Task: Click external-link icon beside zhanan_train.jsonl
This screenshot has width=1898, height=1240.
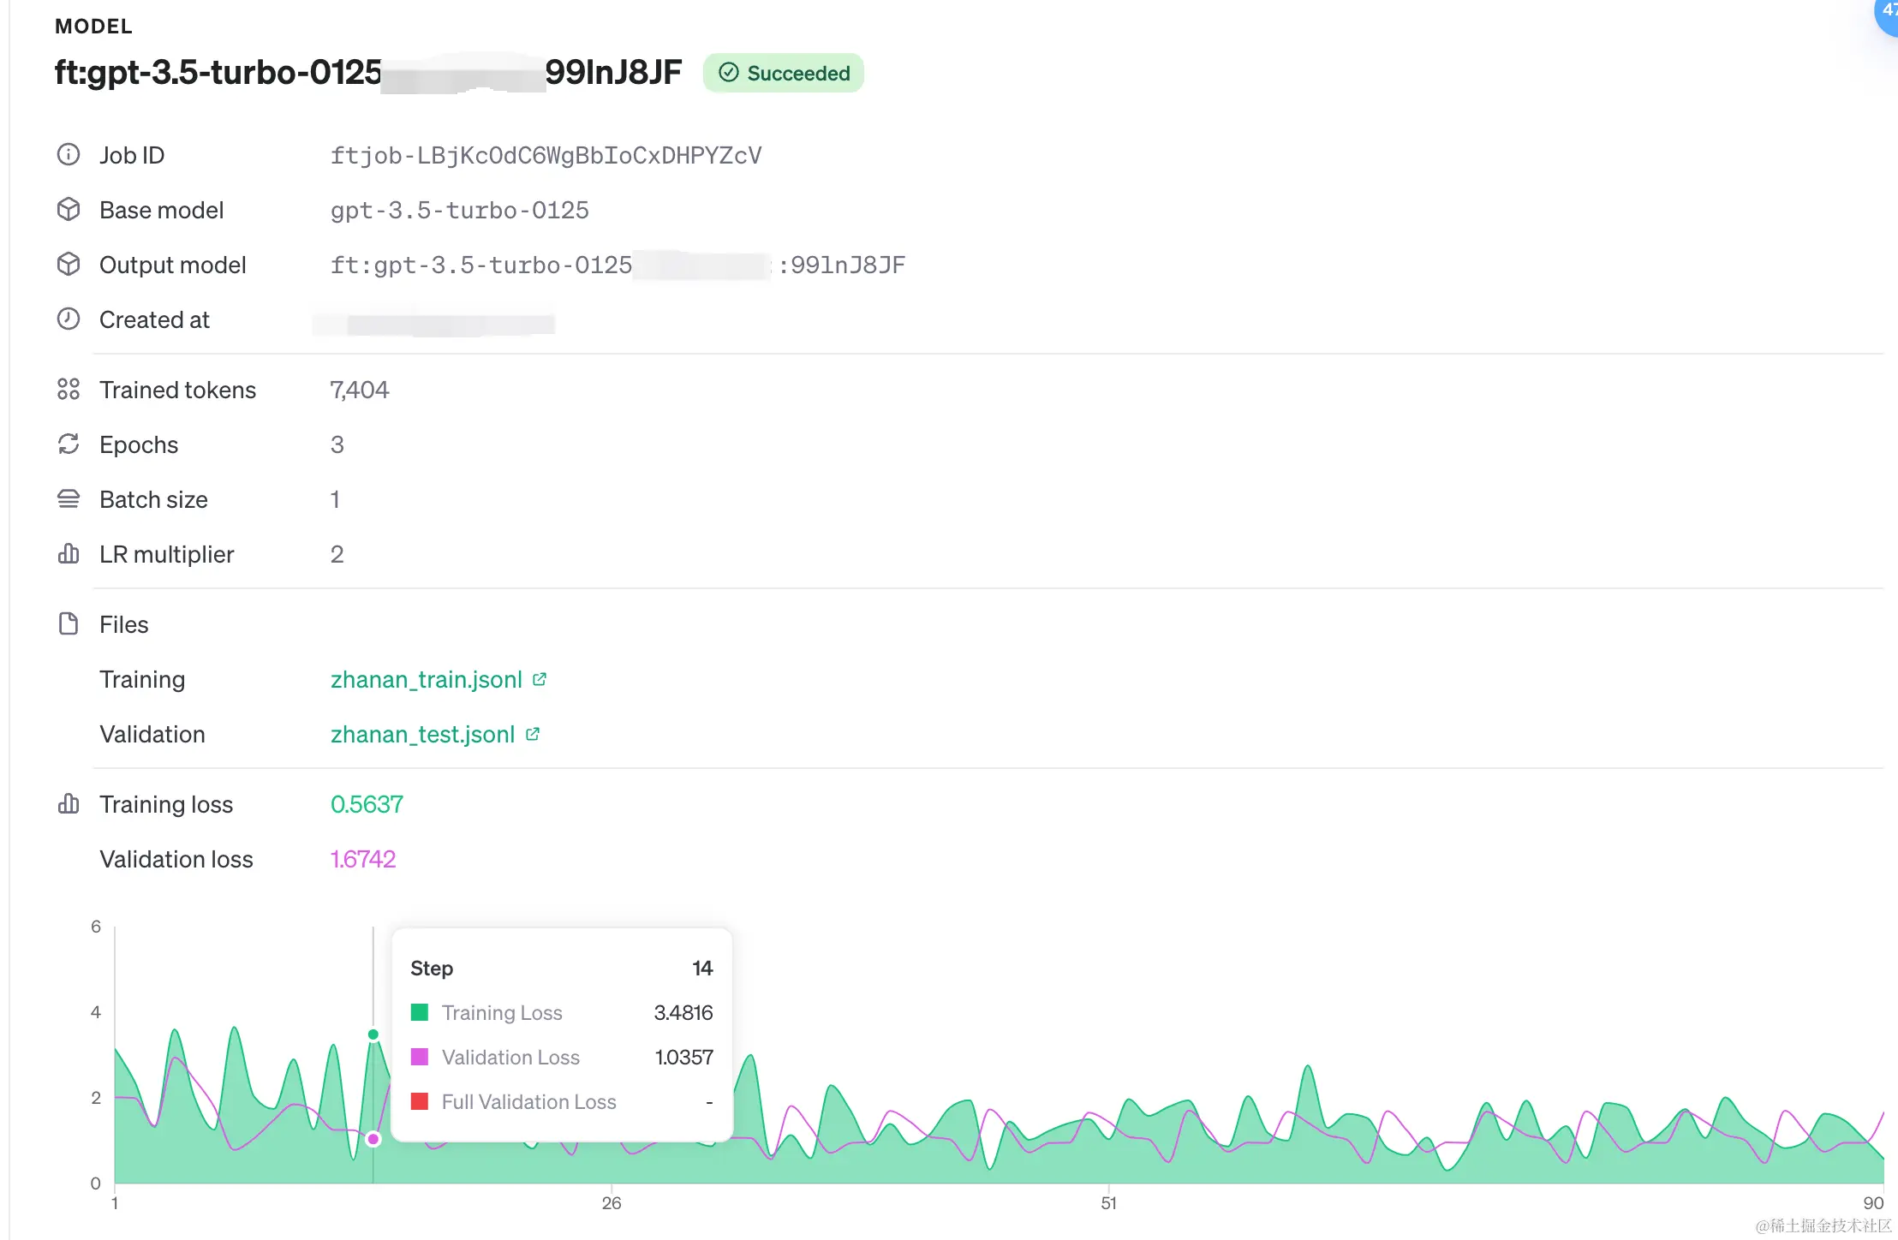Action: coord(540,679)
